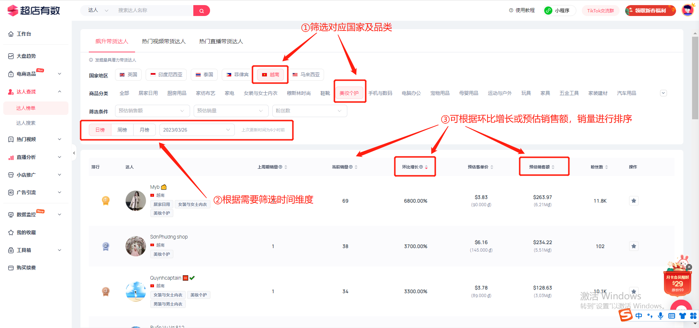699x328 pixels.
Task: Favorite SonPhuong shop using star icon
Action: [x=634, y=246]
